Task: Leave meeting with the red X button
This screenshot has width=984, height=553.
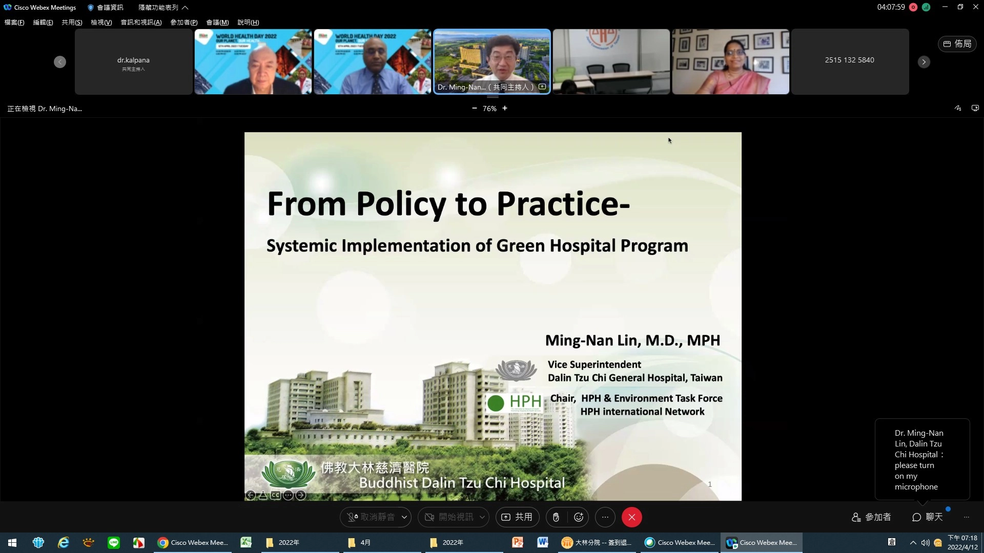Action: (x=632, y=517)
